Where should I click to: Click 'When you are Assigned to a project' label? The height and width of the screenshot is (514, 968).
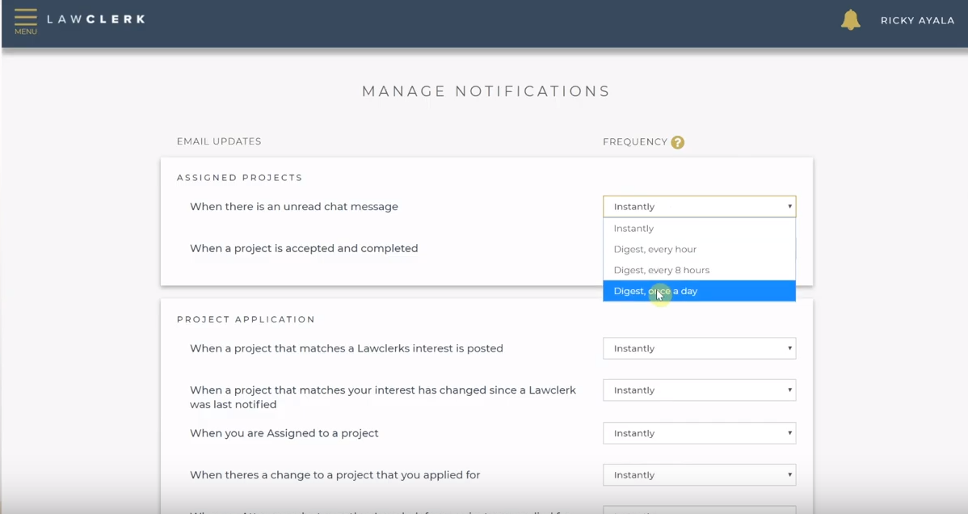(x=284, y=433)
